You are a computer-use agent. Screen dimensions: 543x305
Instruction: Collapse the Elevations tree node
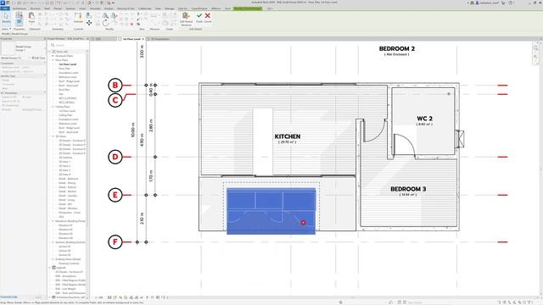pos(53,221)
